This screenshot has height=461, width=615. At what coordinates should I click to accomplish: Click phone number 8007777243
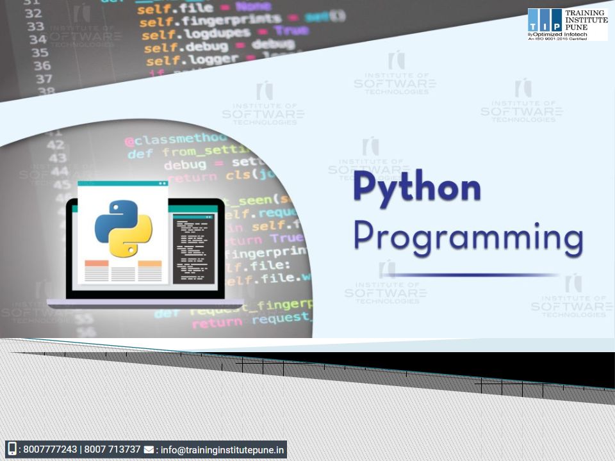(x=50, y=449)
